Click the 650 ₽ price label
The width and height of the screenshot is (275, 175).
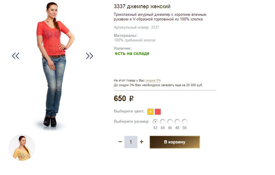(124, 98)
